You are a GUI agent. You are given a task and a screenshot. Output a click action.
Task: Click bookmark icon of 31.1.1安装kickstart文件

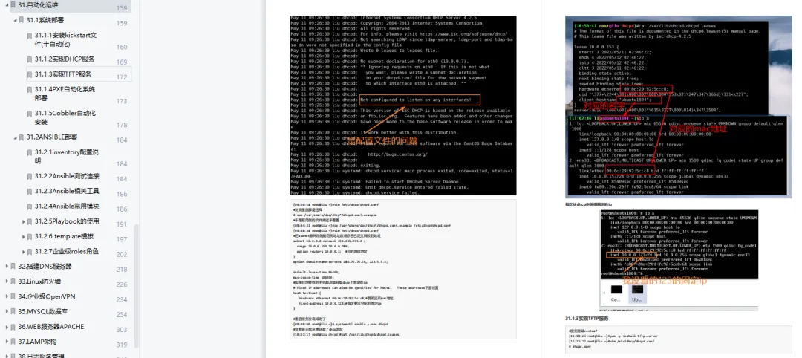[x=30, y=36]
